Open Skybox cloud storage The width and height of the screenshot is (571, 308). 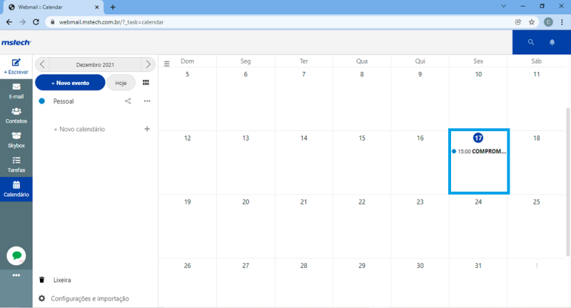click(x=16, y=139)
